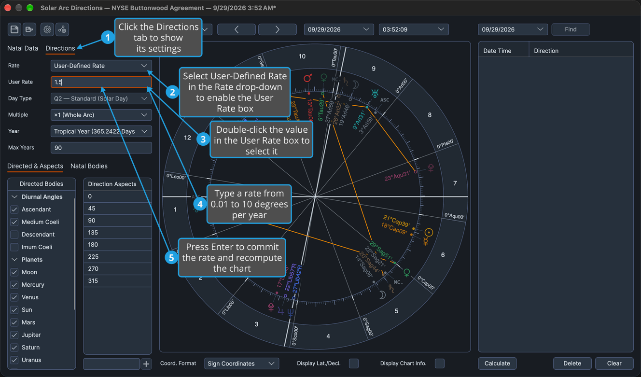Open the Year dropdown showing Tropical Year

tap(101, 131)
